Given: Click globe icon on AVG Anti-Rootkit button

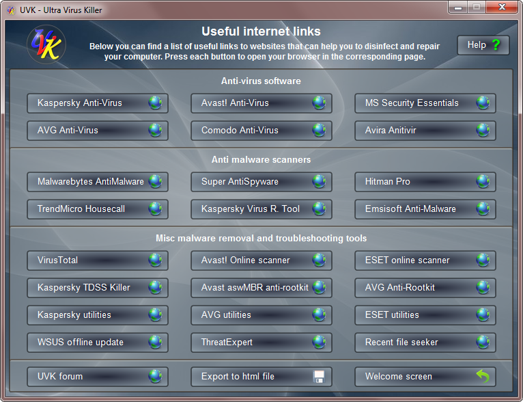Looking at the screenshot, I should (x=483, y=287).
